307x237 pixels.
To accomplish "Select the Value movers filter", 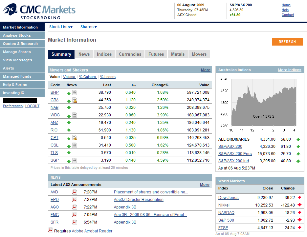I will click(55, 77).
